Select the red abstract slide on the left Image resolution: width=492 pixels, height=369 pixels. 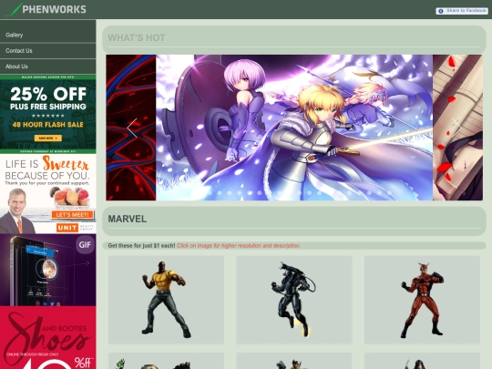click(131, 128)
